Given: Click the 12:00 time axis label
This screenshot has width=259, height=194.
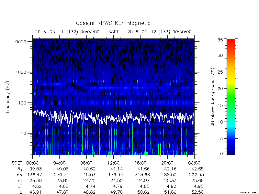Looking at the screenshot, I should coord(113,163).
